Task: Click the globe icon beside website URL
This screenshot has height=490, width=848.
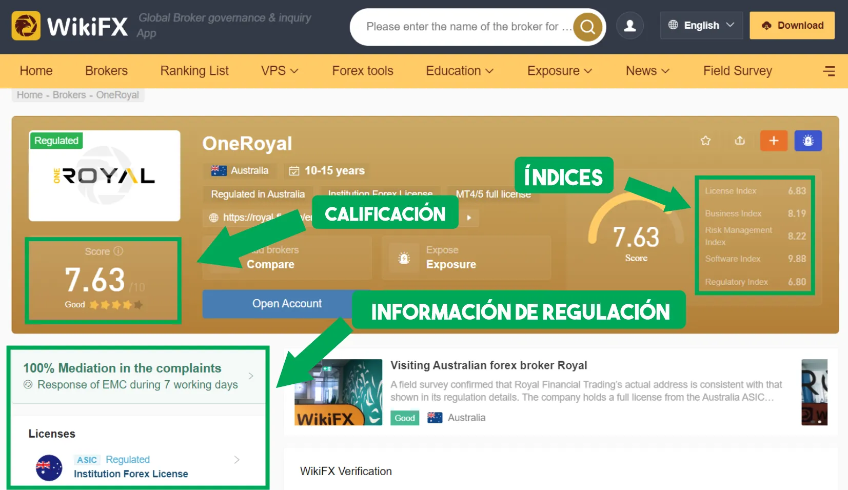Action: point(214,218)
